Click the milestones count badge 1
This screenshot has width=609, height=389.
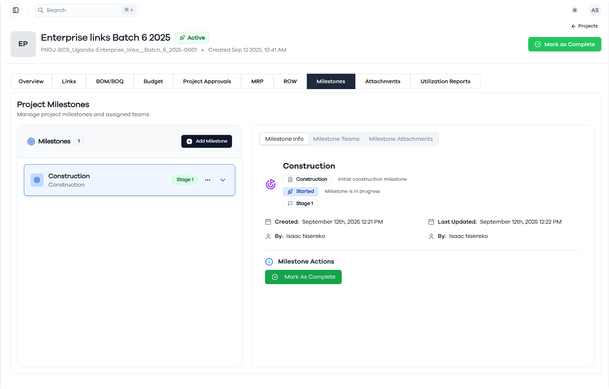coord(79,141)
